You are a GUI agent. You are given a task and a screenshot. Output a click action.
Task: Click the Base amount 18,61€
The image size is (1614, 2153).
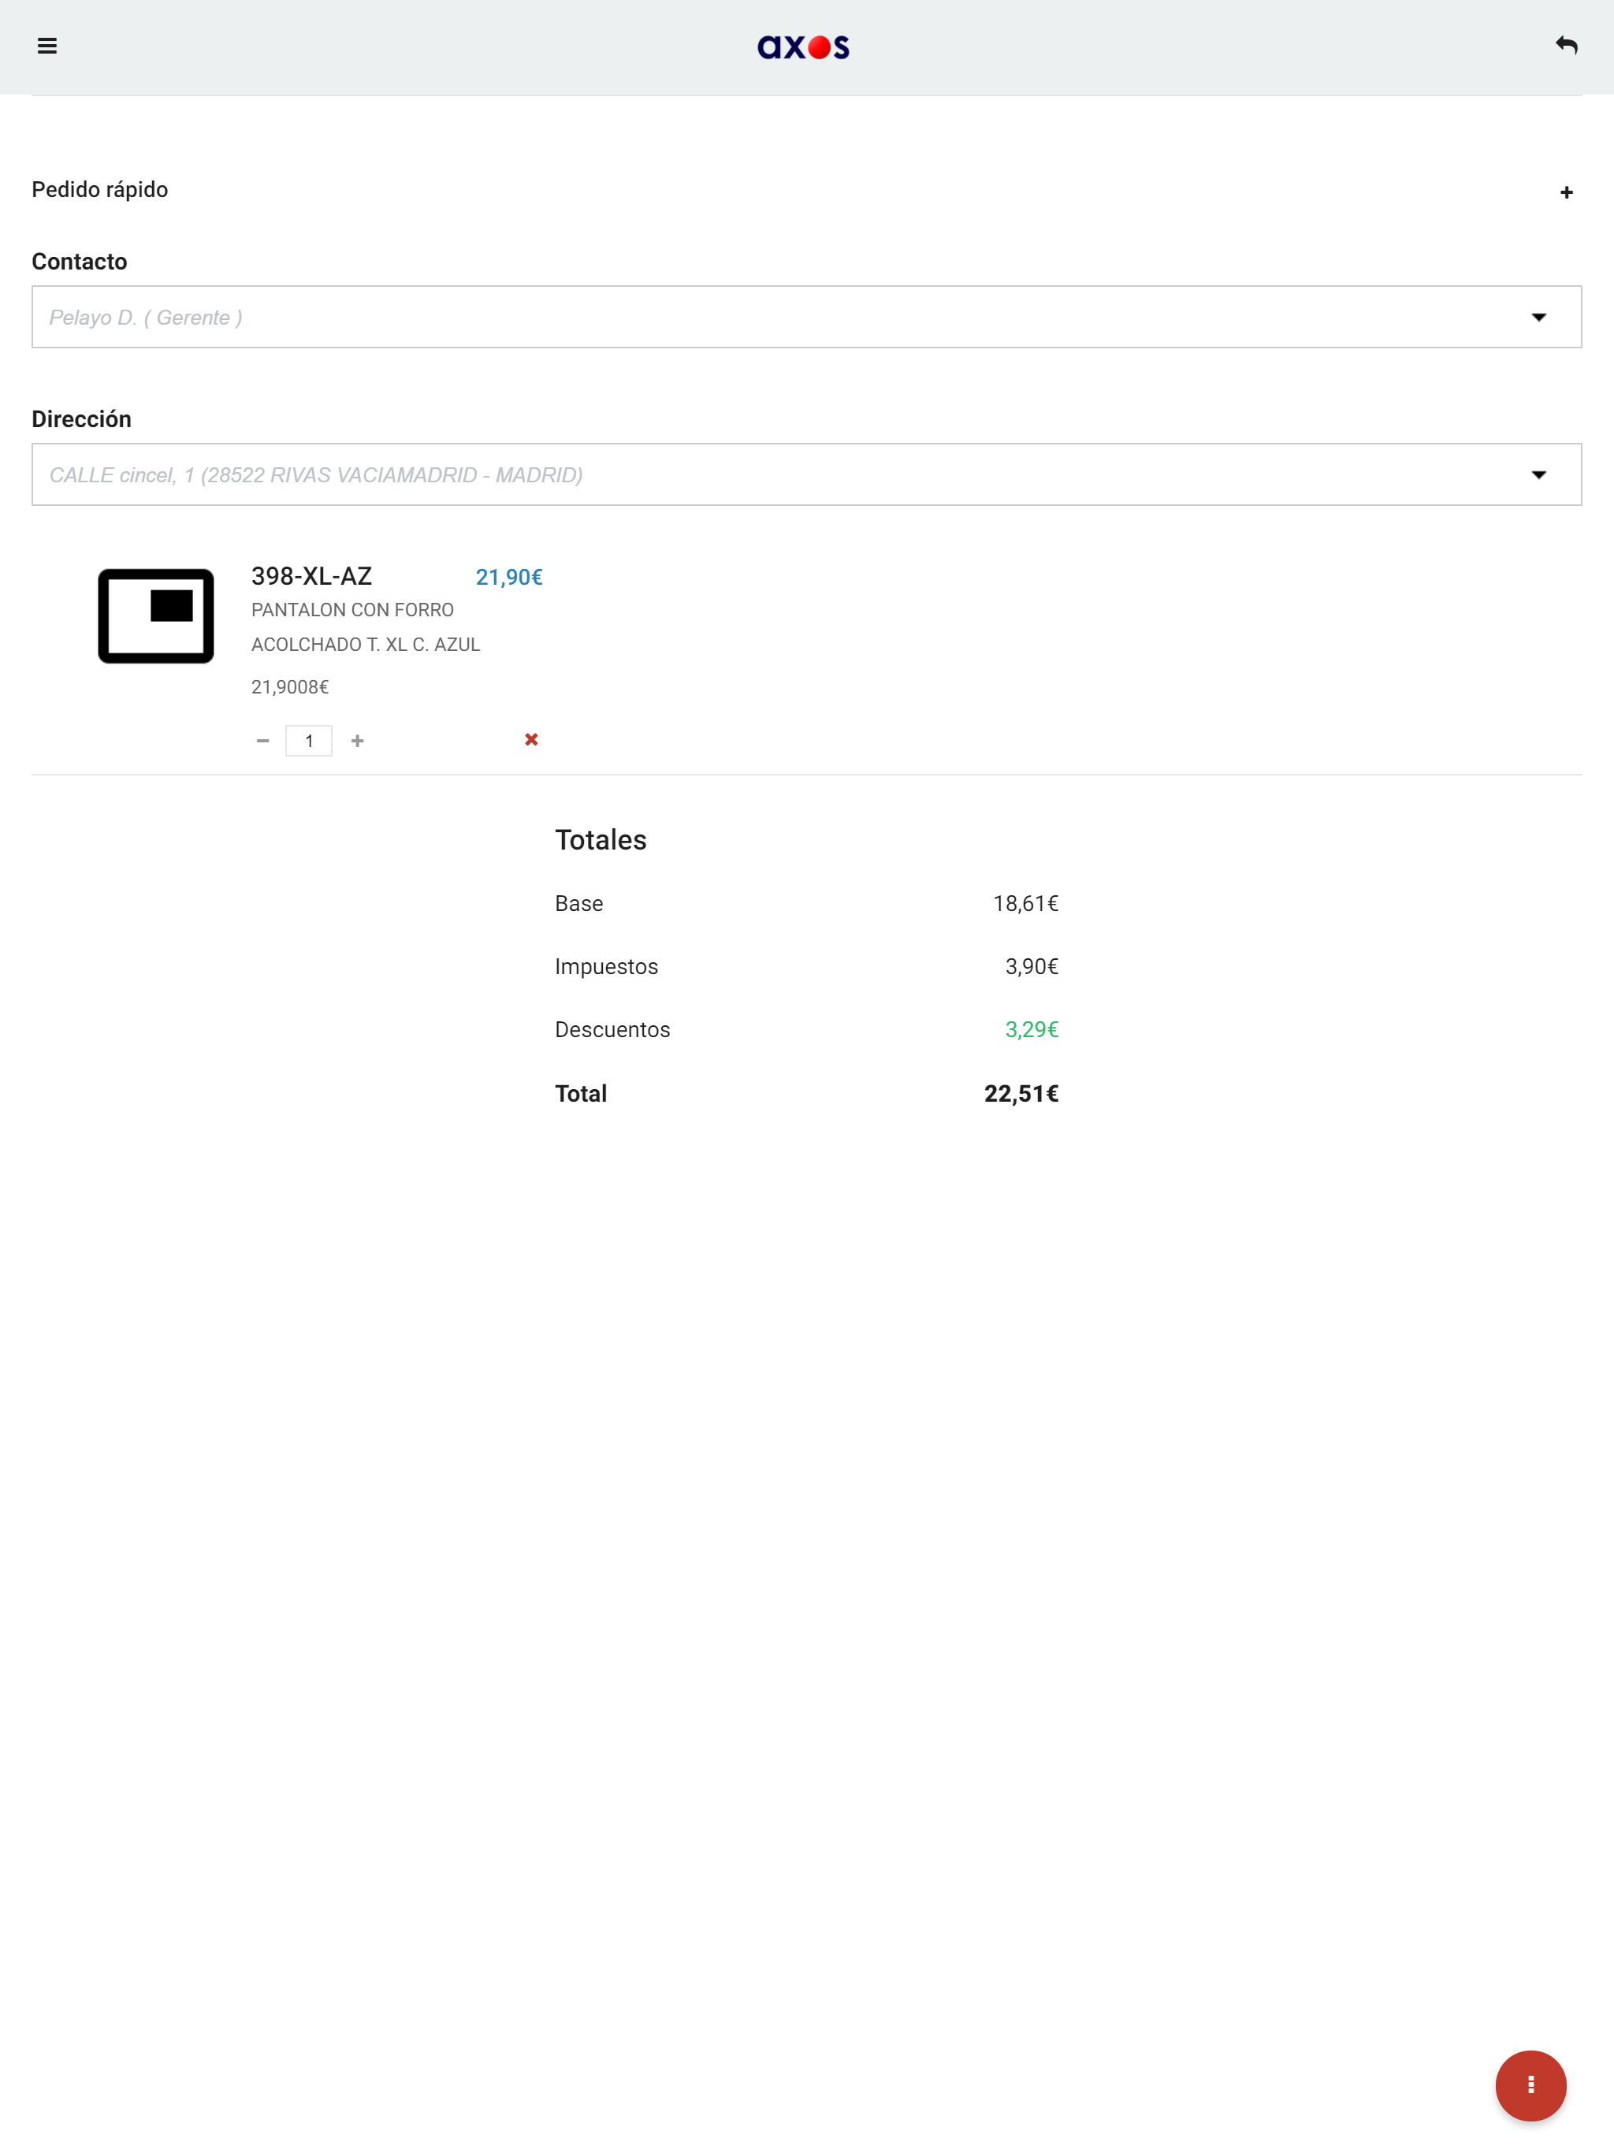1025,903
